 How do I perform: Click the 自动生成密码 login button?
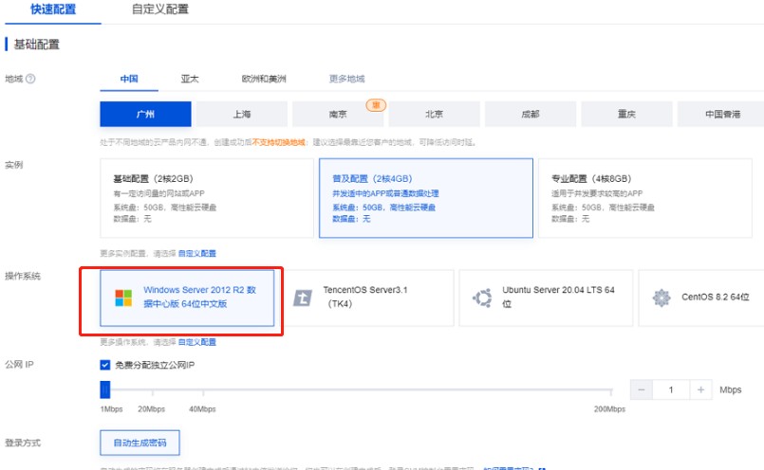140,443
